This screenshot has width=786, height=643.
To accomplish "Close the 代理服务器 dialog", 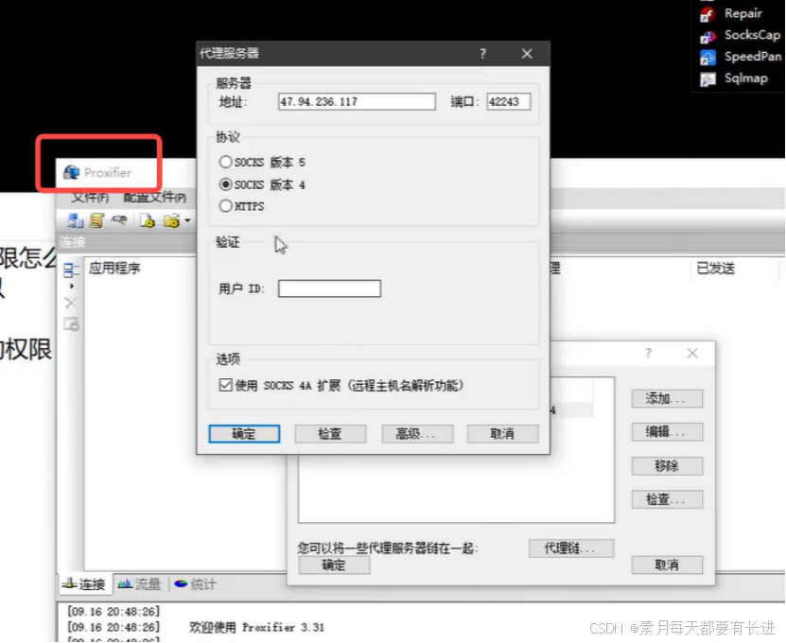I will click(527, 54).
